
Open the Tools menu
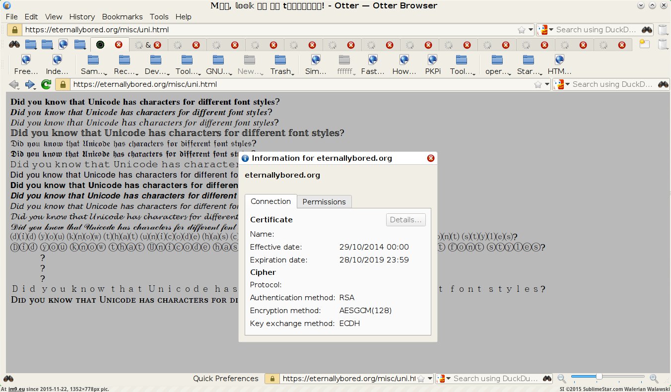point(159,17)
